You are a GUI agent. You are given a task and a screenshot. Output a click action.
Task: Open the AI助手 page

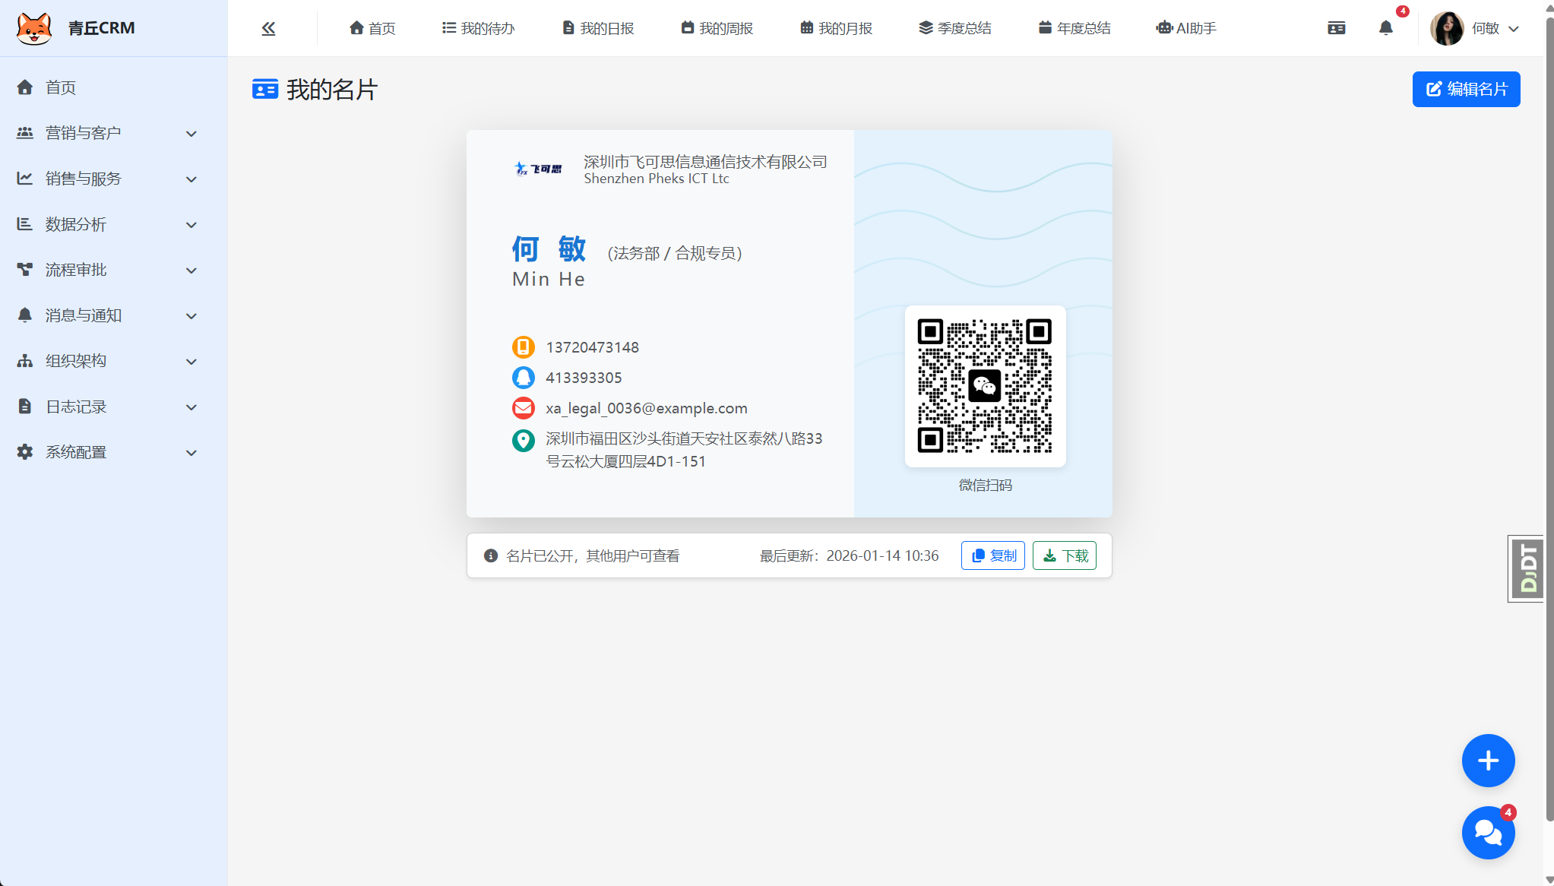coord(1185,28)
